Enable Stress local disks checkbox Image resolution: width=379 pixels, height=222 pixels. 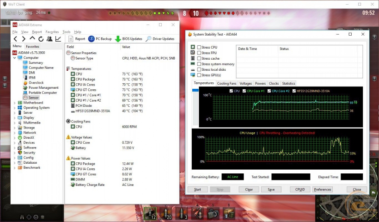click(199, 70)
